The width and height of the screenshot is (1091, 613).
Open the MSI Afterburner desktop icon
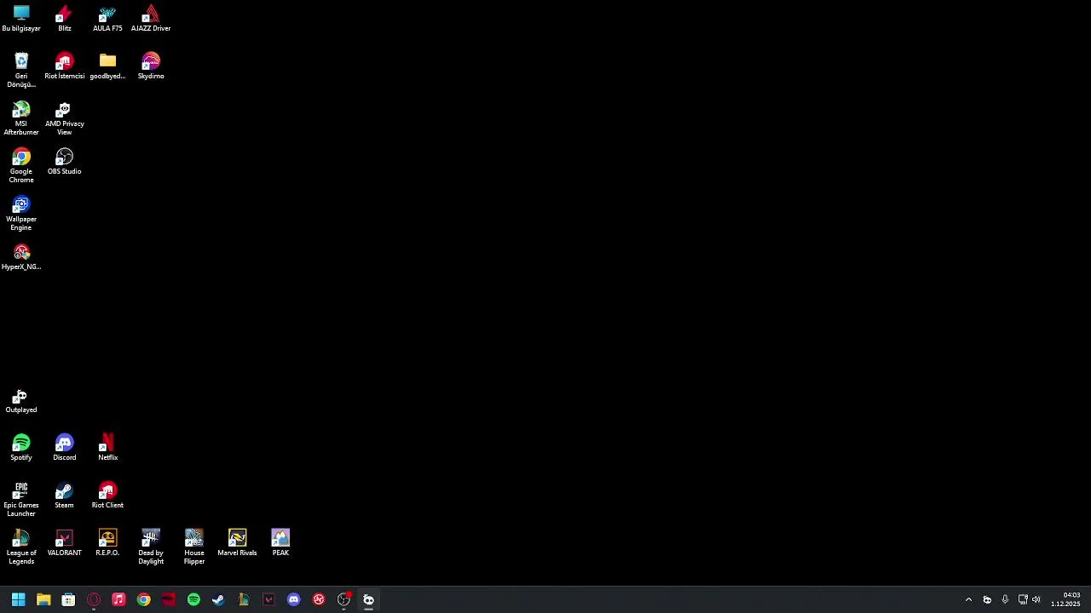coord(21,118)
